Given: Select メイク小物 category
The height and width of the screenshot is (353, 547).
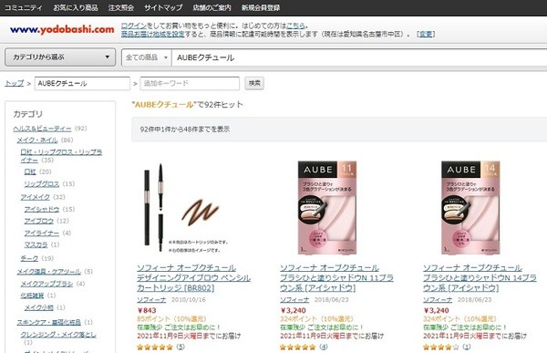Looking at the screenshot, I should tap(38, 307).
